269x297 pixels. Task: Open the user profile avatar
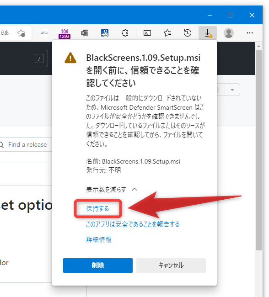[x=228, y=33]
